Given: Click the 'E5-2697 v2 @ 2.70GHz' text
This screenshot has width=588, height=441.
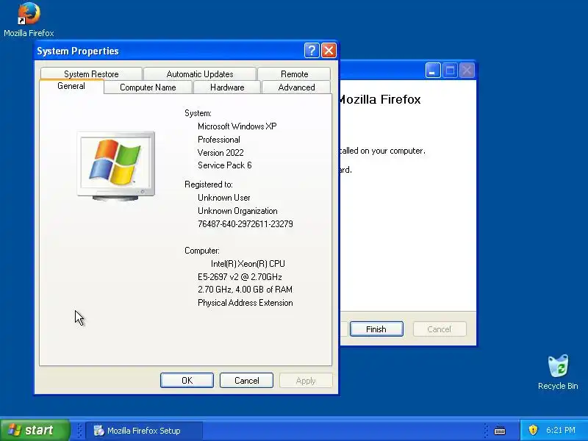Looking at the screenshot, I should [x=240, y=277].
